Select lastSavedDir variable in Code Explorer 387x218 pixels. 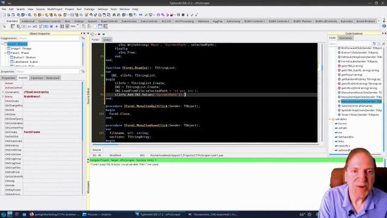(346, 137)
